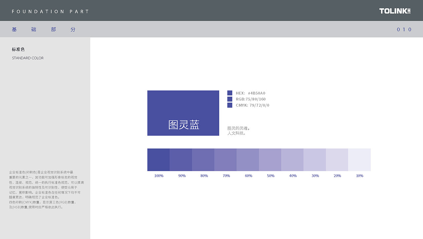
Task: Pick the 50% tint swatch
Action: click(x=270, y=160)
